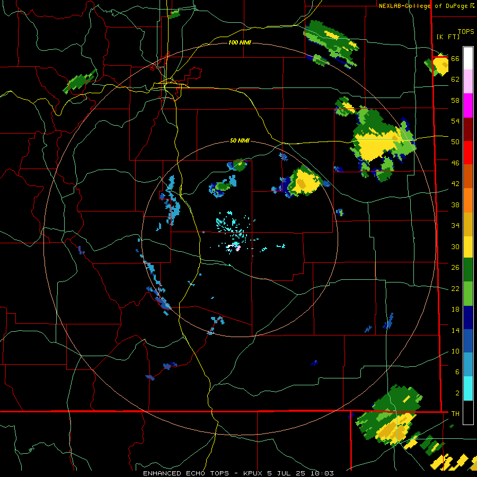Viewport: 477px width, 477px height.
Task: Click the "50 NMI" range ring label
Action: tap(240, 140)
